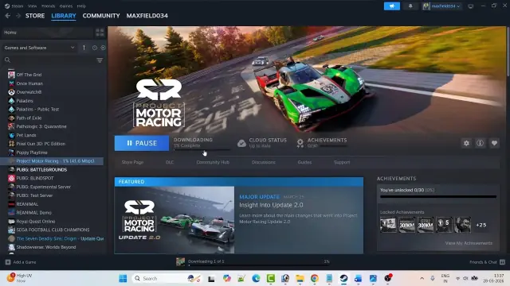Screen dimensions: 510x286
Task: Click the Achievements trophy icon
Action: (300, 143)
